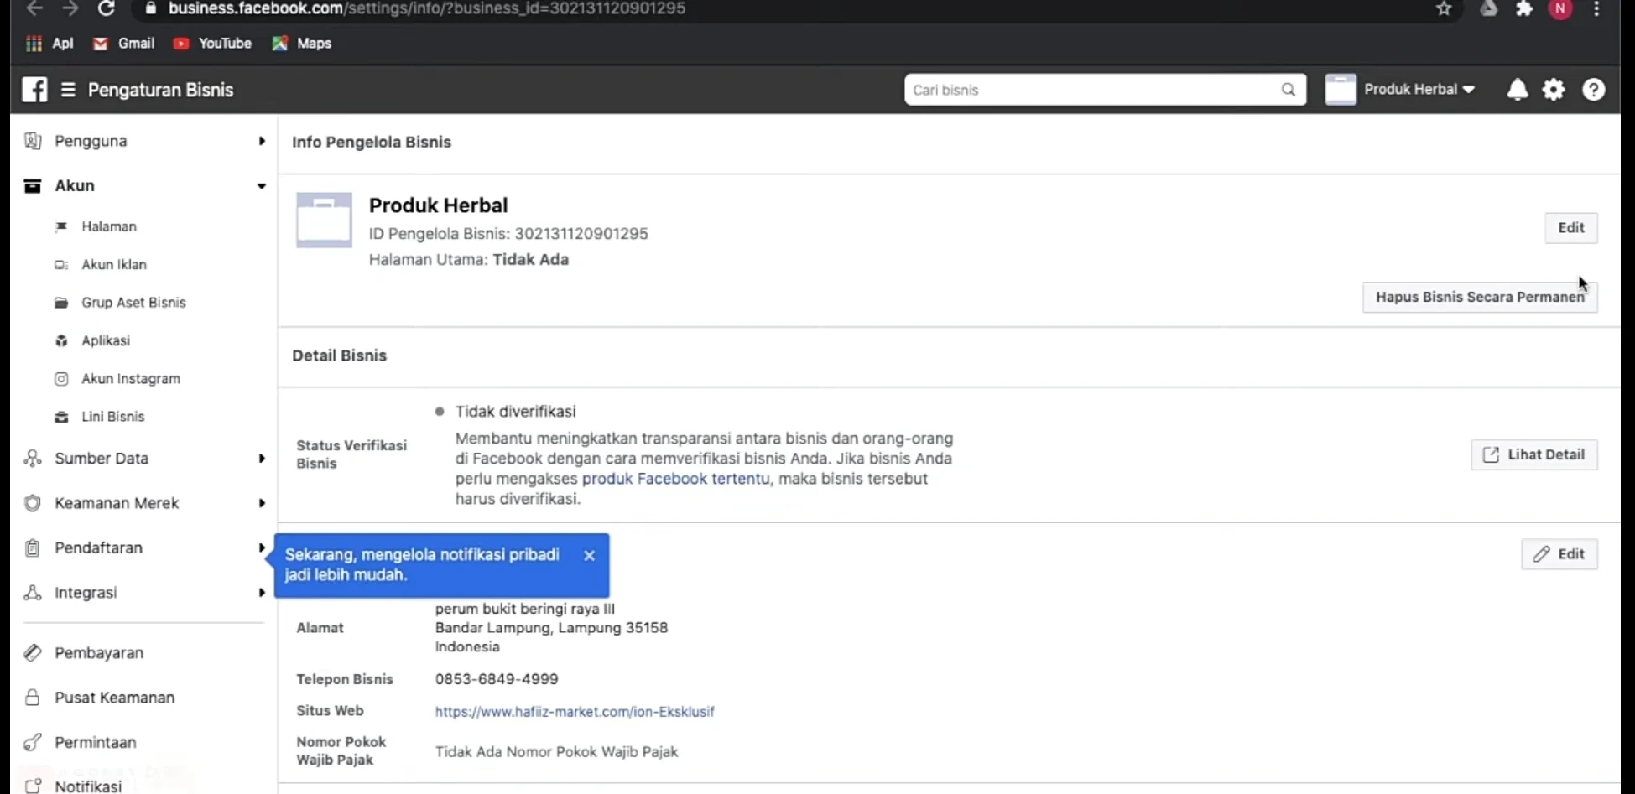
Task: Click the Halaman flag icon
Action: click(61, 226)
